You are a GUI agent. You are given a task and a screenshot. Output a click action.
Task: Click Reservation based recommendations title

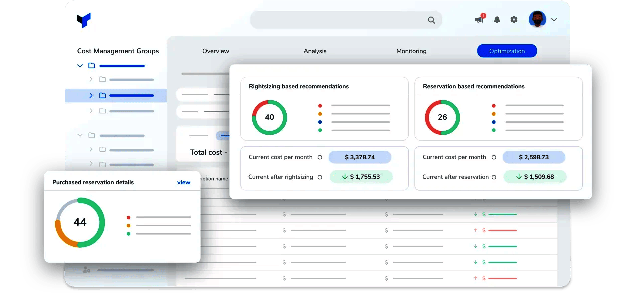click(x=474, y=86)
